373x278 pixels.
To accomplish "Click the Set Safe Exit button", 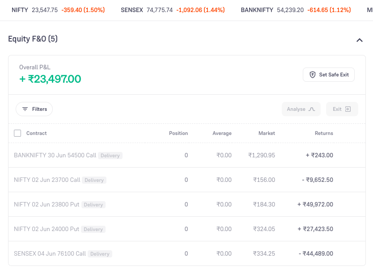I will [x=329, y=75].
